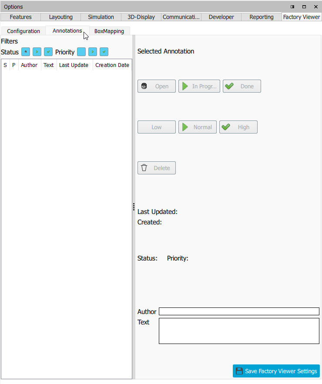Viewport: 322px width, 384px height.
Task: Mark annotation as In Progress
Action: [x=199, y=86]
